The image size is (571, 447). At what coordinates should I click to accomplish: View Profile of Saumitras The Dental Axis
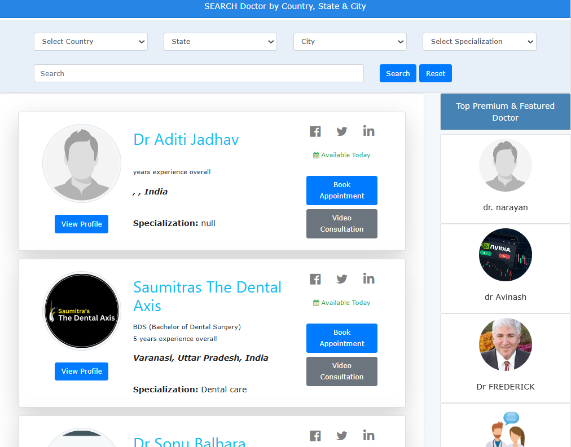[82, 371]
